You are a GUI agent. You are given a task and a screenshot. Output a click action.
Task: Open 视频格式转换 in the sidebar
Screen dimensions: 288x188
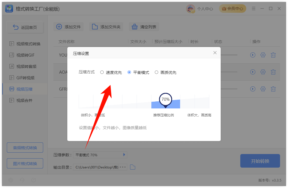coord(25,44)
